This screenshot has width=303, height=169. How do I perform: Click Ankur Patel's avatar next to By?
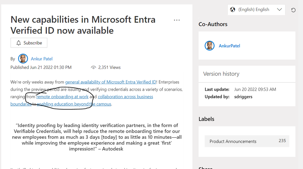pyautogui.click(x=23, y=59)
